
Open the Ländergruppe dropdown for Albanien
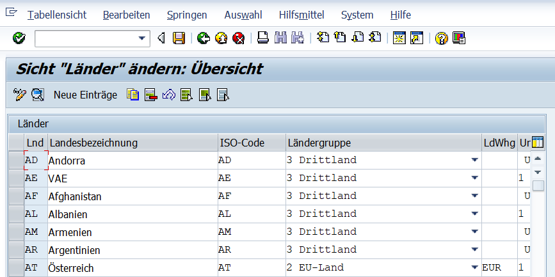[474, 214]
